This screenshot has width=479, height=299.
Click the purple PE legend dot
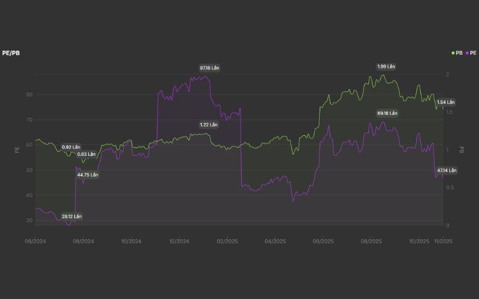[467, 53]
